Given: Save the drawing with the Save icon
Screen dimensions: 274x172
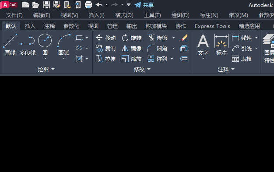Looking at the screenshot, I should (x=46, y=5).
